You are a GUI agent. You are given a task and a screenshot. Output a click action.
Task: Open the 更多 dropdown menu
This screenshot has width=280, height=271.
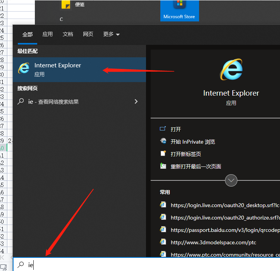point(111,34)
